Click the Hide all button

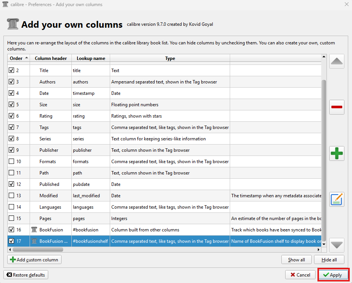click(x=329, y=260)
